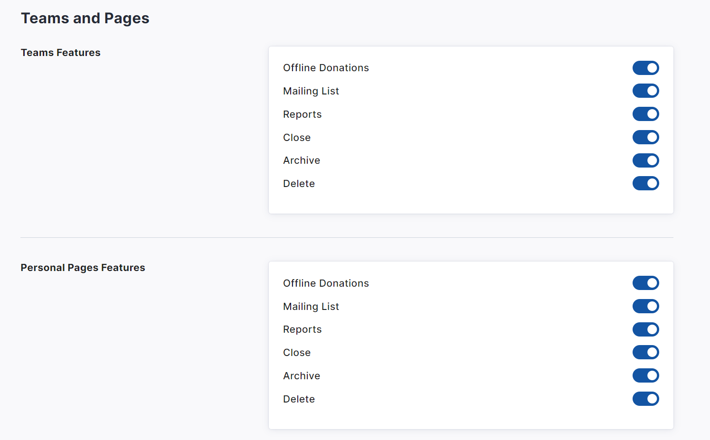Viewport: 710px width, 440px height.
Task: Disable Archive toggle in Personal Pages Features
Action: [x=645, y=375]
